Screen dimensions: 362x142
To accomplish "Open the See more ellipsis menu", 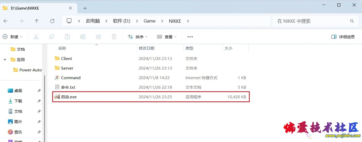I will [190, 37].
